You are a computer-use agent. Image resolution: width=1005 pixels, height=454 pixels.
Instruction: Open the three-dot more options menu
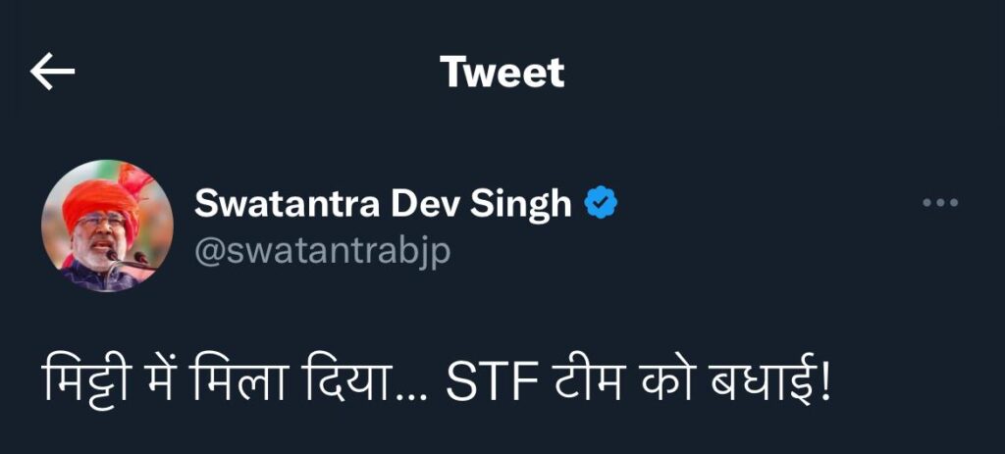[940, 203]
